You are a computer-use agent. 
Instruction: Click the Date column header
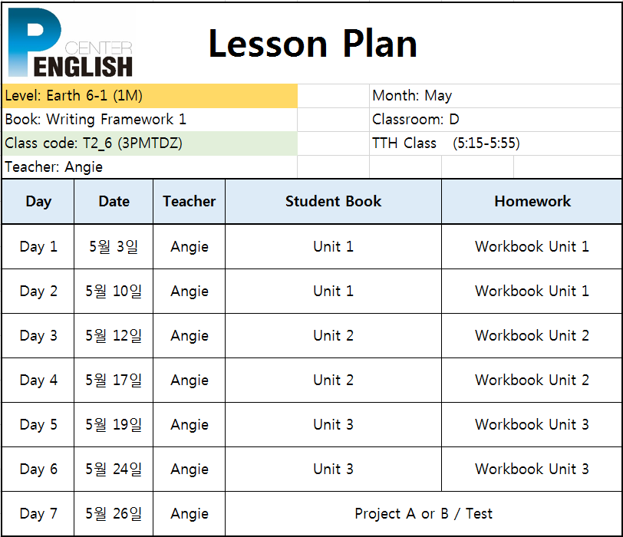tap(114, 201)
